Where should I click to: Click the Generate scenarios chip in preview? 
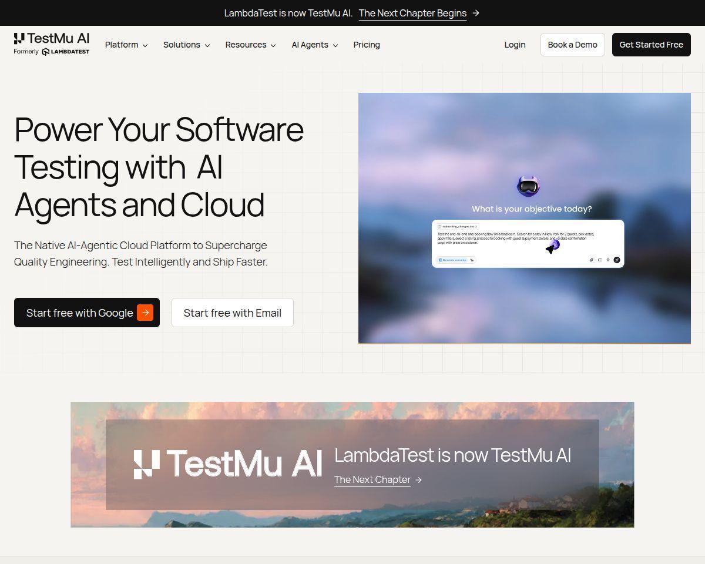[x=453, y=260]
